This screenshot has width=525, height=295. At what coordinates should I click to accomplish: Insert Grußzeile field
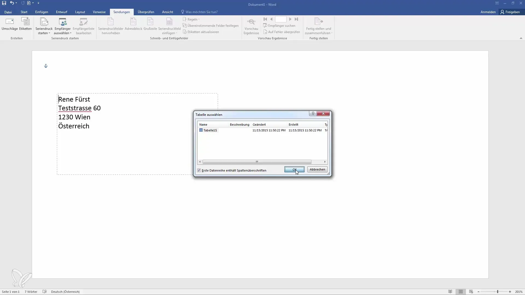pyautogui.click(x=150, y=24)
